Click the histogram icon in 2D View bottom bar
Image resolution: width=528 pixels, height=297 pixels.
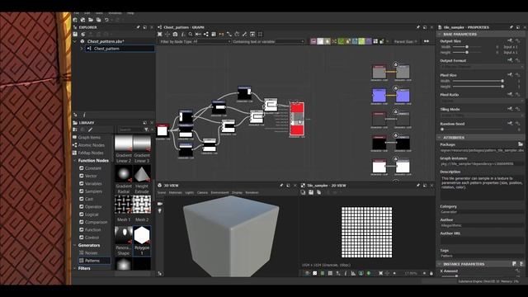pyautogui.click(x=353, y=273)
